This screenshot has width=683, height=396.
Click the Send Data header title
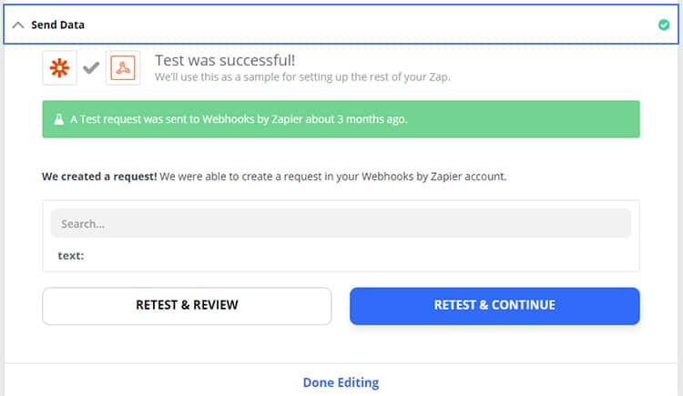click(58, 25)
